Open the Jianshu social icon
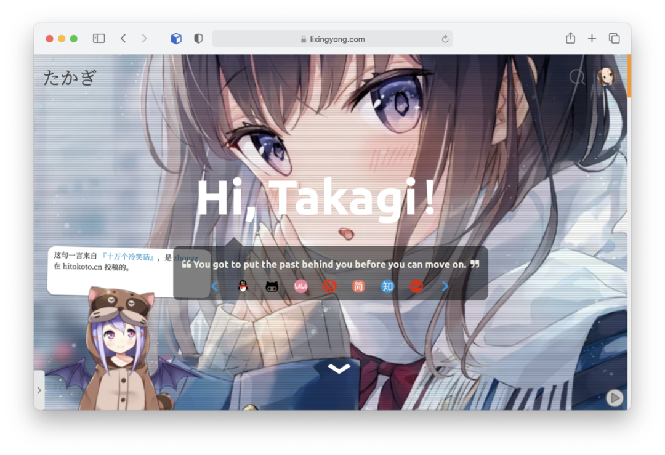This screenshot has width=665, height=455. click(x=358, y=287)
